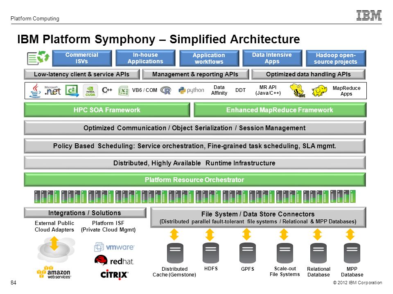Click the MPP Database icon
The height and width of the screenshot is (294, 393).
pos(352,253)
